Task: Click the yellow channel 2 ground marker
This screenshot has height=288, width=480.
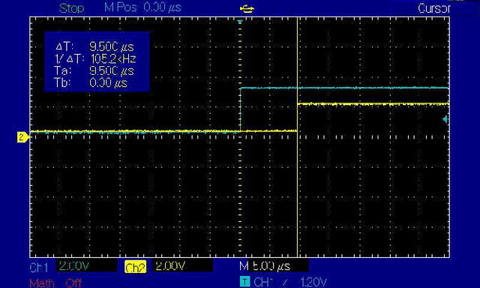Action: [23, 136]
